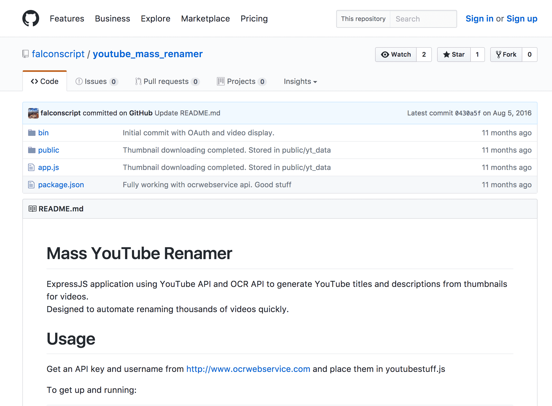Click the README.md file header title
Screen dimensions: 552x406
(61, 209)
